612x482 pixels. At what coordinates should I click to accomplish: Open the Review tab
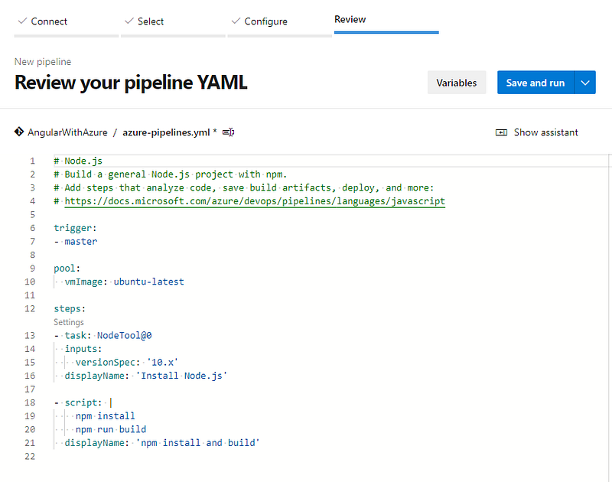pos(350,20)
